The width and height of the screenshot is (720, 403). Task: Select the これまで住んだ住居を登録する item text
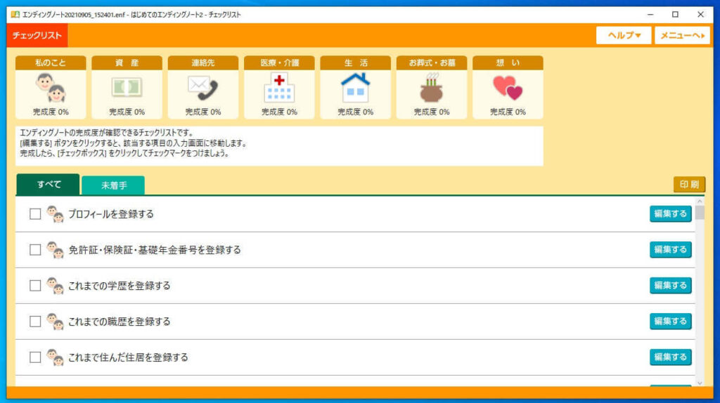[x=128, y=357]
